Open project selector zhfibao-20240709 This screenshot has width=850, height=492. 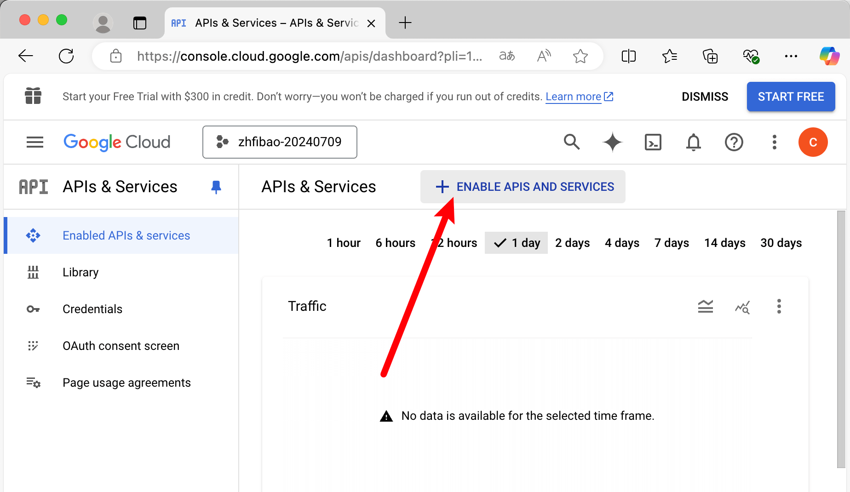tap(280, 142)
